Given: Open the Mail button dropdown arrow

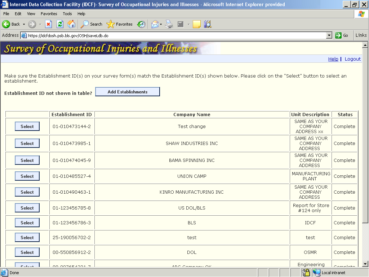Looking at the screenshot, I should pos(161,24).
